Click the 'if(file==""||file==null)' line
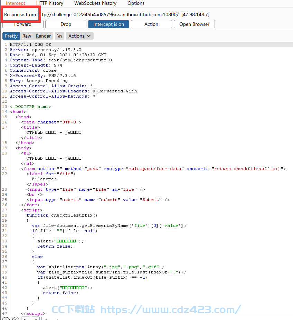Image resolution: width=293 pixels, height=320 pixels. click(65, 231)
